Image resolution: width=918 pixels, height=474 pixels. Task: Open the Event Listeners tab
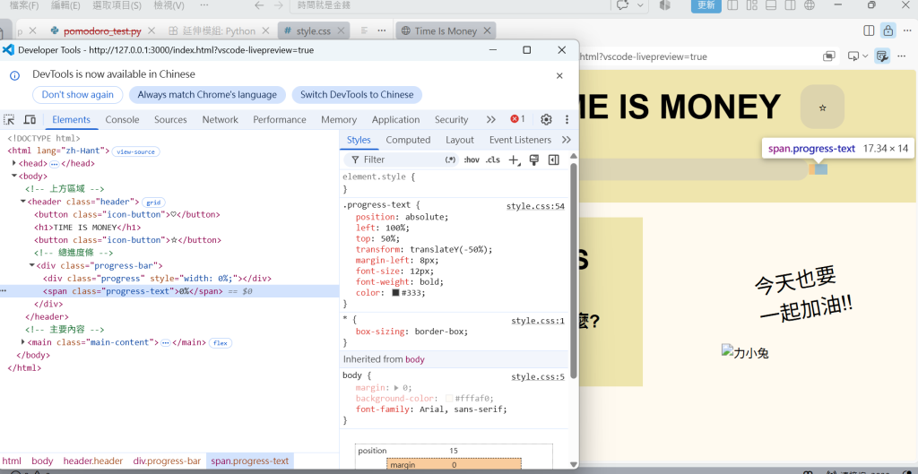click(521, 140)
